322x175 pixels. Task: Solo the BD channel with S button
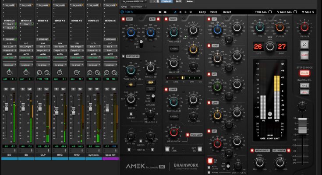tap(6, 89)
